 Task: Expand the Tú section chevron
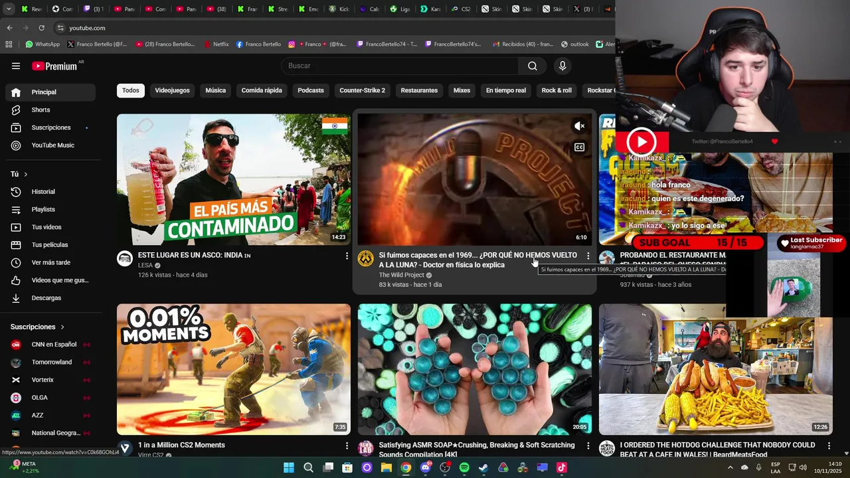coord(26,174)
